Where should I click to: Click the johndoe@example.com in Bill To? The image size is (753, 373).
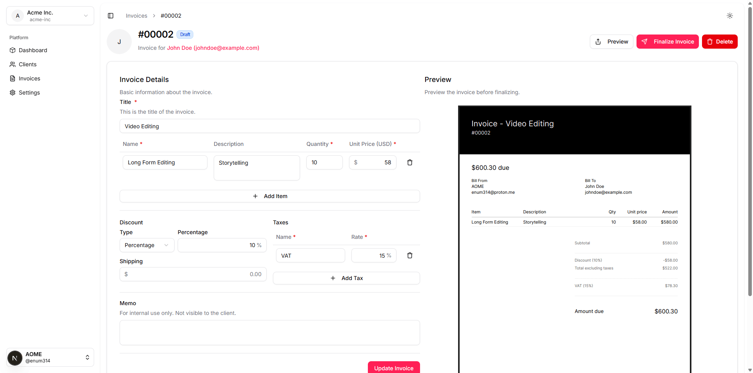pyautogui.click(x=608, y=192)
